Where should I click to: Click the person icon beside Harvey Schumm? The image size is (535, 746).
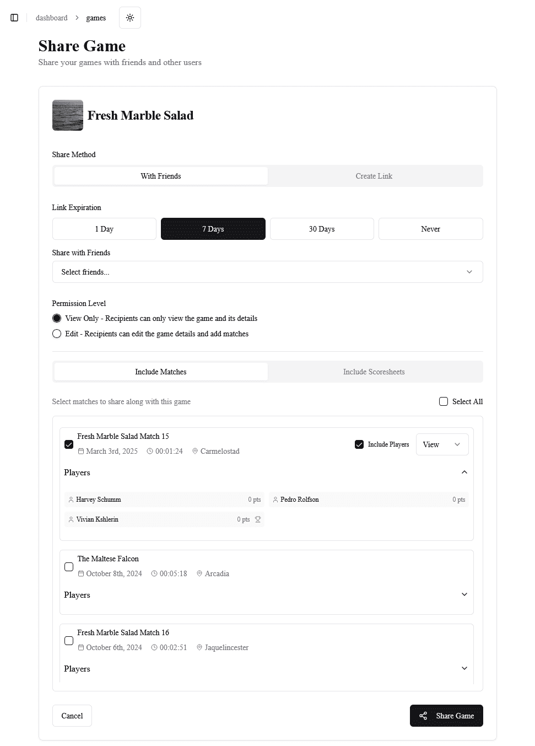(x=71, y=500)
